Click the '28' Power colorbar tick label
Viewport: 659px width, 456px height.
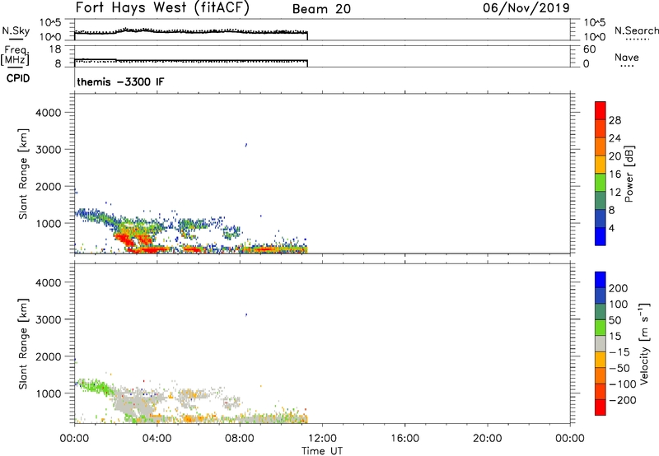tap(615, 120)
